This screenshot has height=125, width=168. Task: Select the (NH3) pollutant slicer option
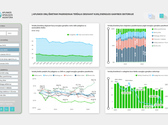[10, 45]
